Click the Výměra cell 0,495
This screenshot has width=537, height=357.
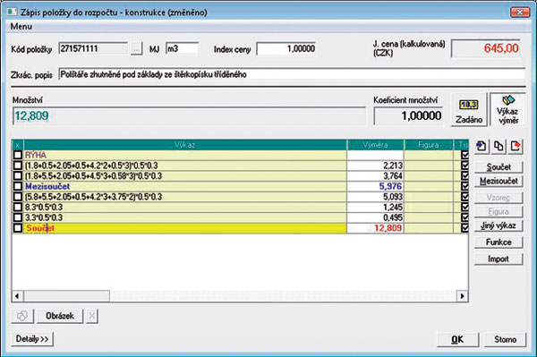[375, 217]
